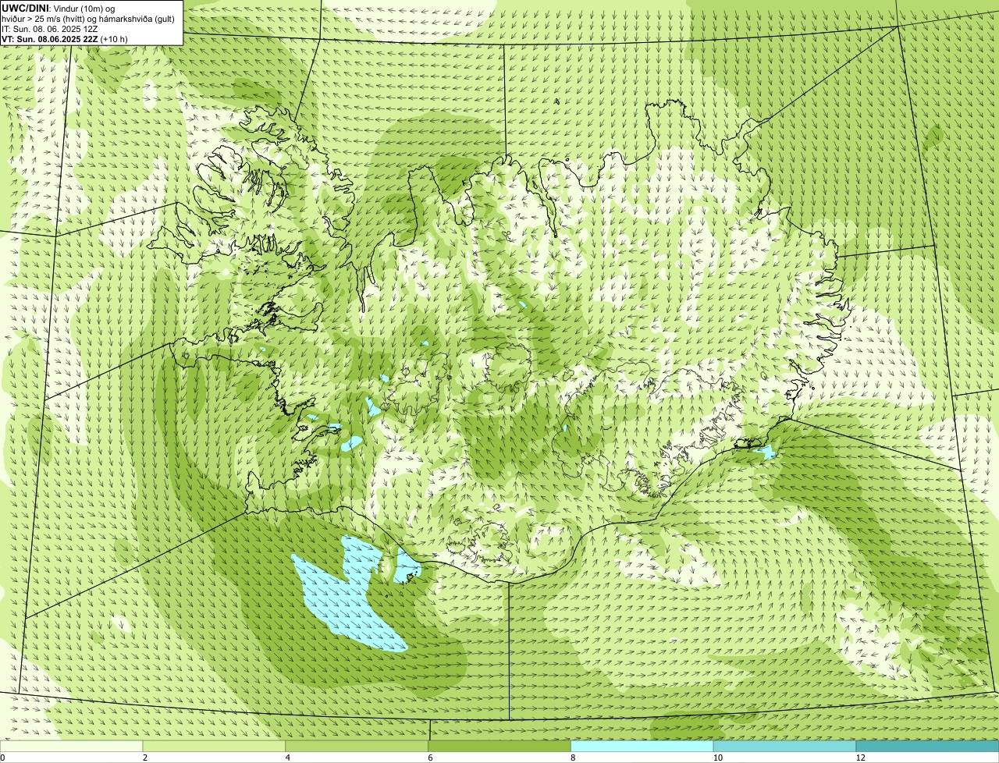Click the scale label '4'
The image size is (999, 763).
(287, 758)
